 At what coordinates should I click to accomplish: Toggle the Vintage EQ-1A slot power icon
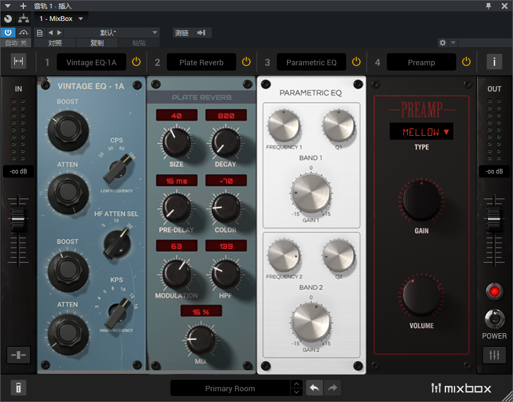(x=136, y=62)
